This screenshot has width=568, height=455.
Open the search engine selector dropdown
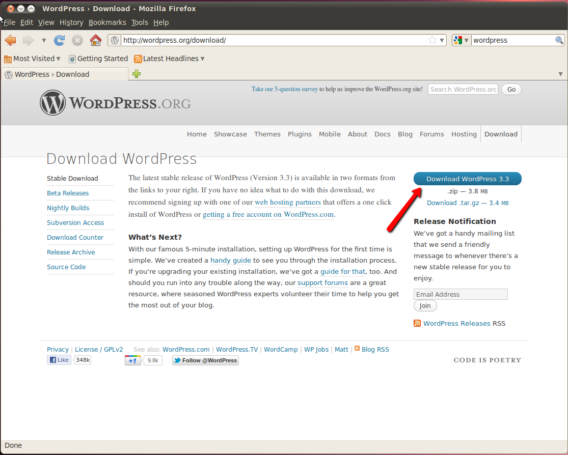[466, 40]
